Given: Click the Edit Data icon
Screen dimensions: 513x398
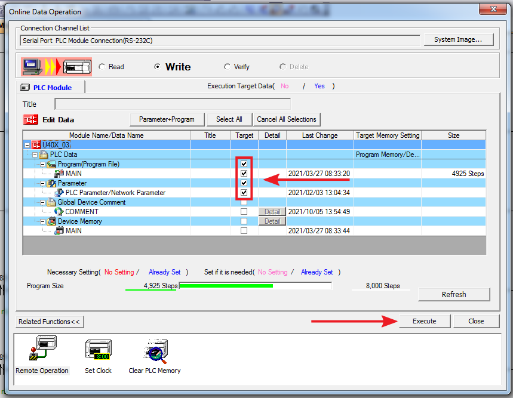Looking at the screenshot, I should coord(30,119).
